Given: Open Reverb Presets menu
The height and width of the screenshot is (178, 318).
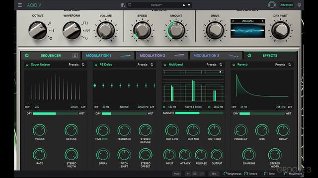Looking at the screenshot, I should pos(280,65).
